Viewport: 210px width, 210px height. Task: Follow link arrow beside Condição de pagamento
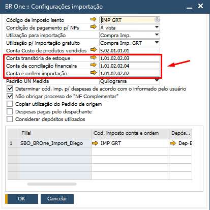pos(94,27)
